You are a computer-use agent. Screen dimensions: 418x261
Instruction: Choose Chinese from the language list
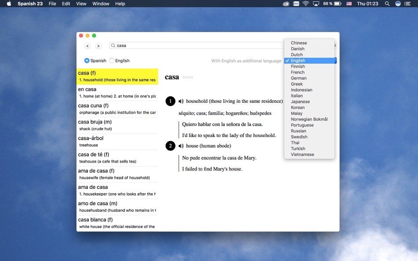[309, 43]
